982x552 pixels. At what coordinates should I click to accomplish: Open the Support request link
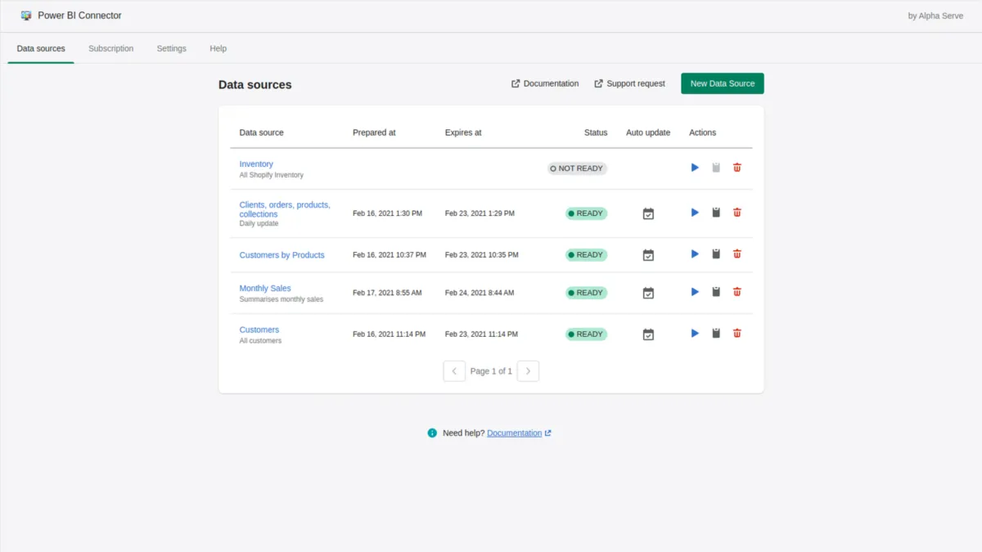629,83
